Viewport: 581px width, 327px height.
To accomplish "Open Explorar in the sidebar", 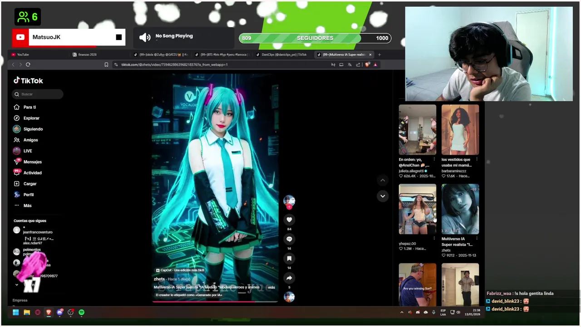I will click(27, 118).
